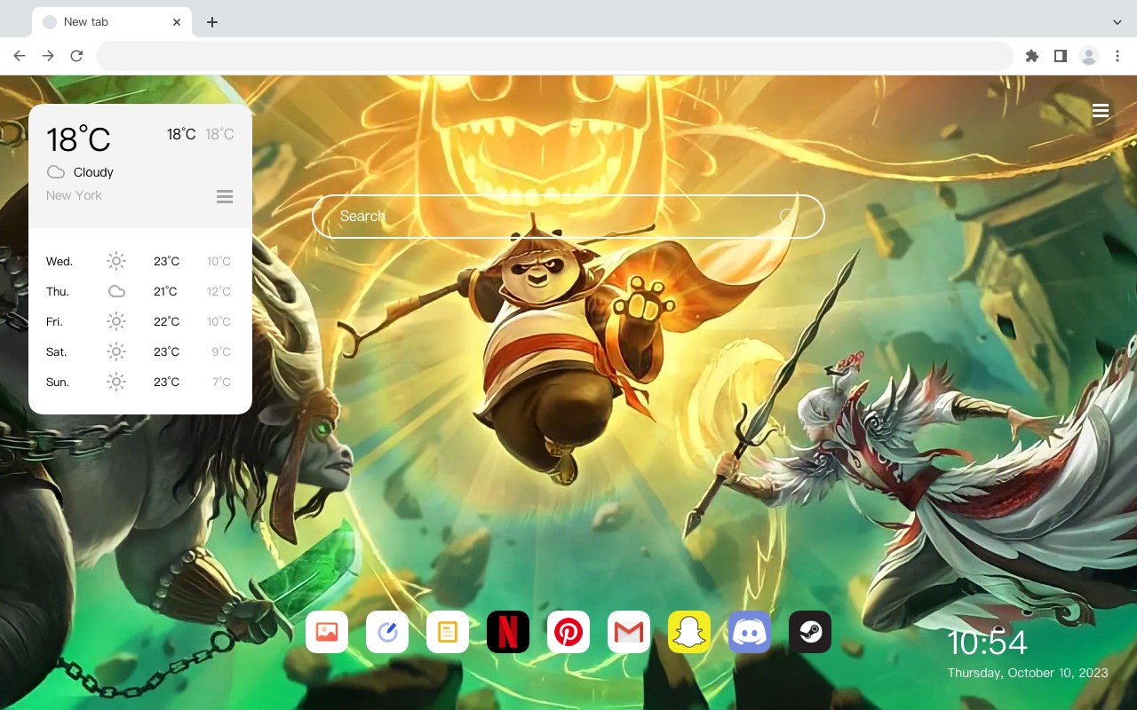Open the blue circular pen shortcut icon
This screenshot has width=1137, height=710.
point(387,632)
